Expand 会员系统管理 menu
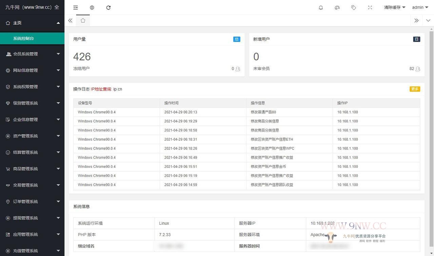The width and height of the screenshot is (434, 256). 32,54
